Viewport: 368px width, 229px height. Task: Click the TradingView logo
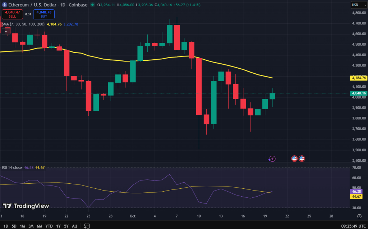click(x=26, y=206)
